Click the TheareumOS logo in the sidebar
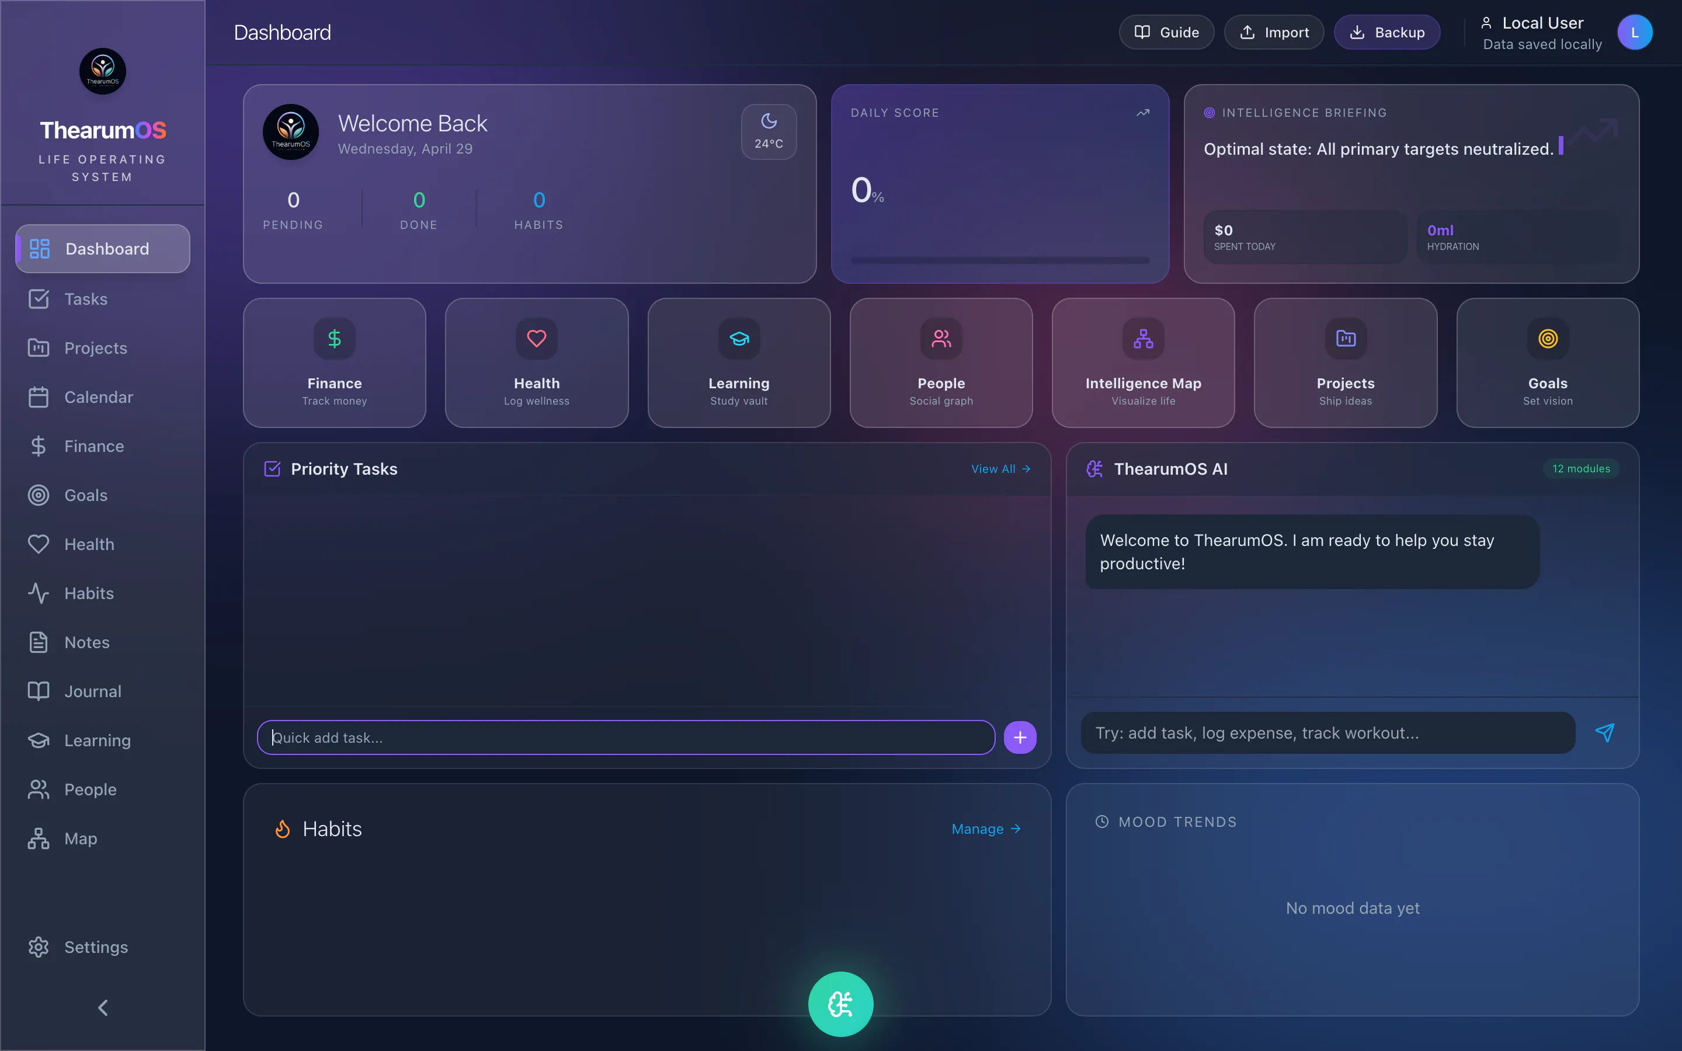1682x1051 pixels. coord(103,71)
